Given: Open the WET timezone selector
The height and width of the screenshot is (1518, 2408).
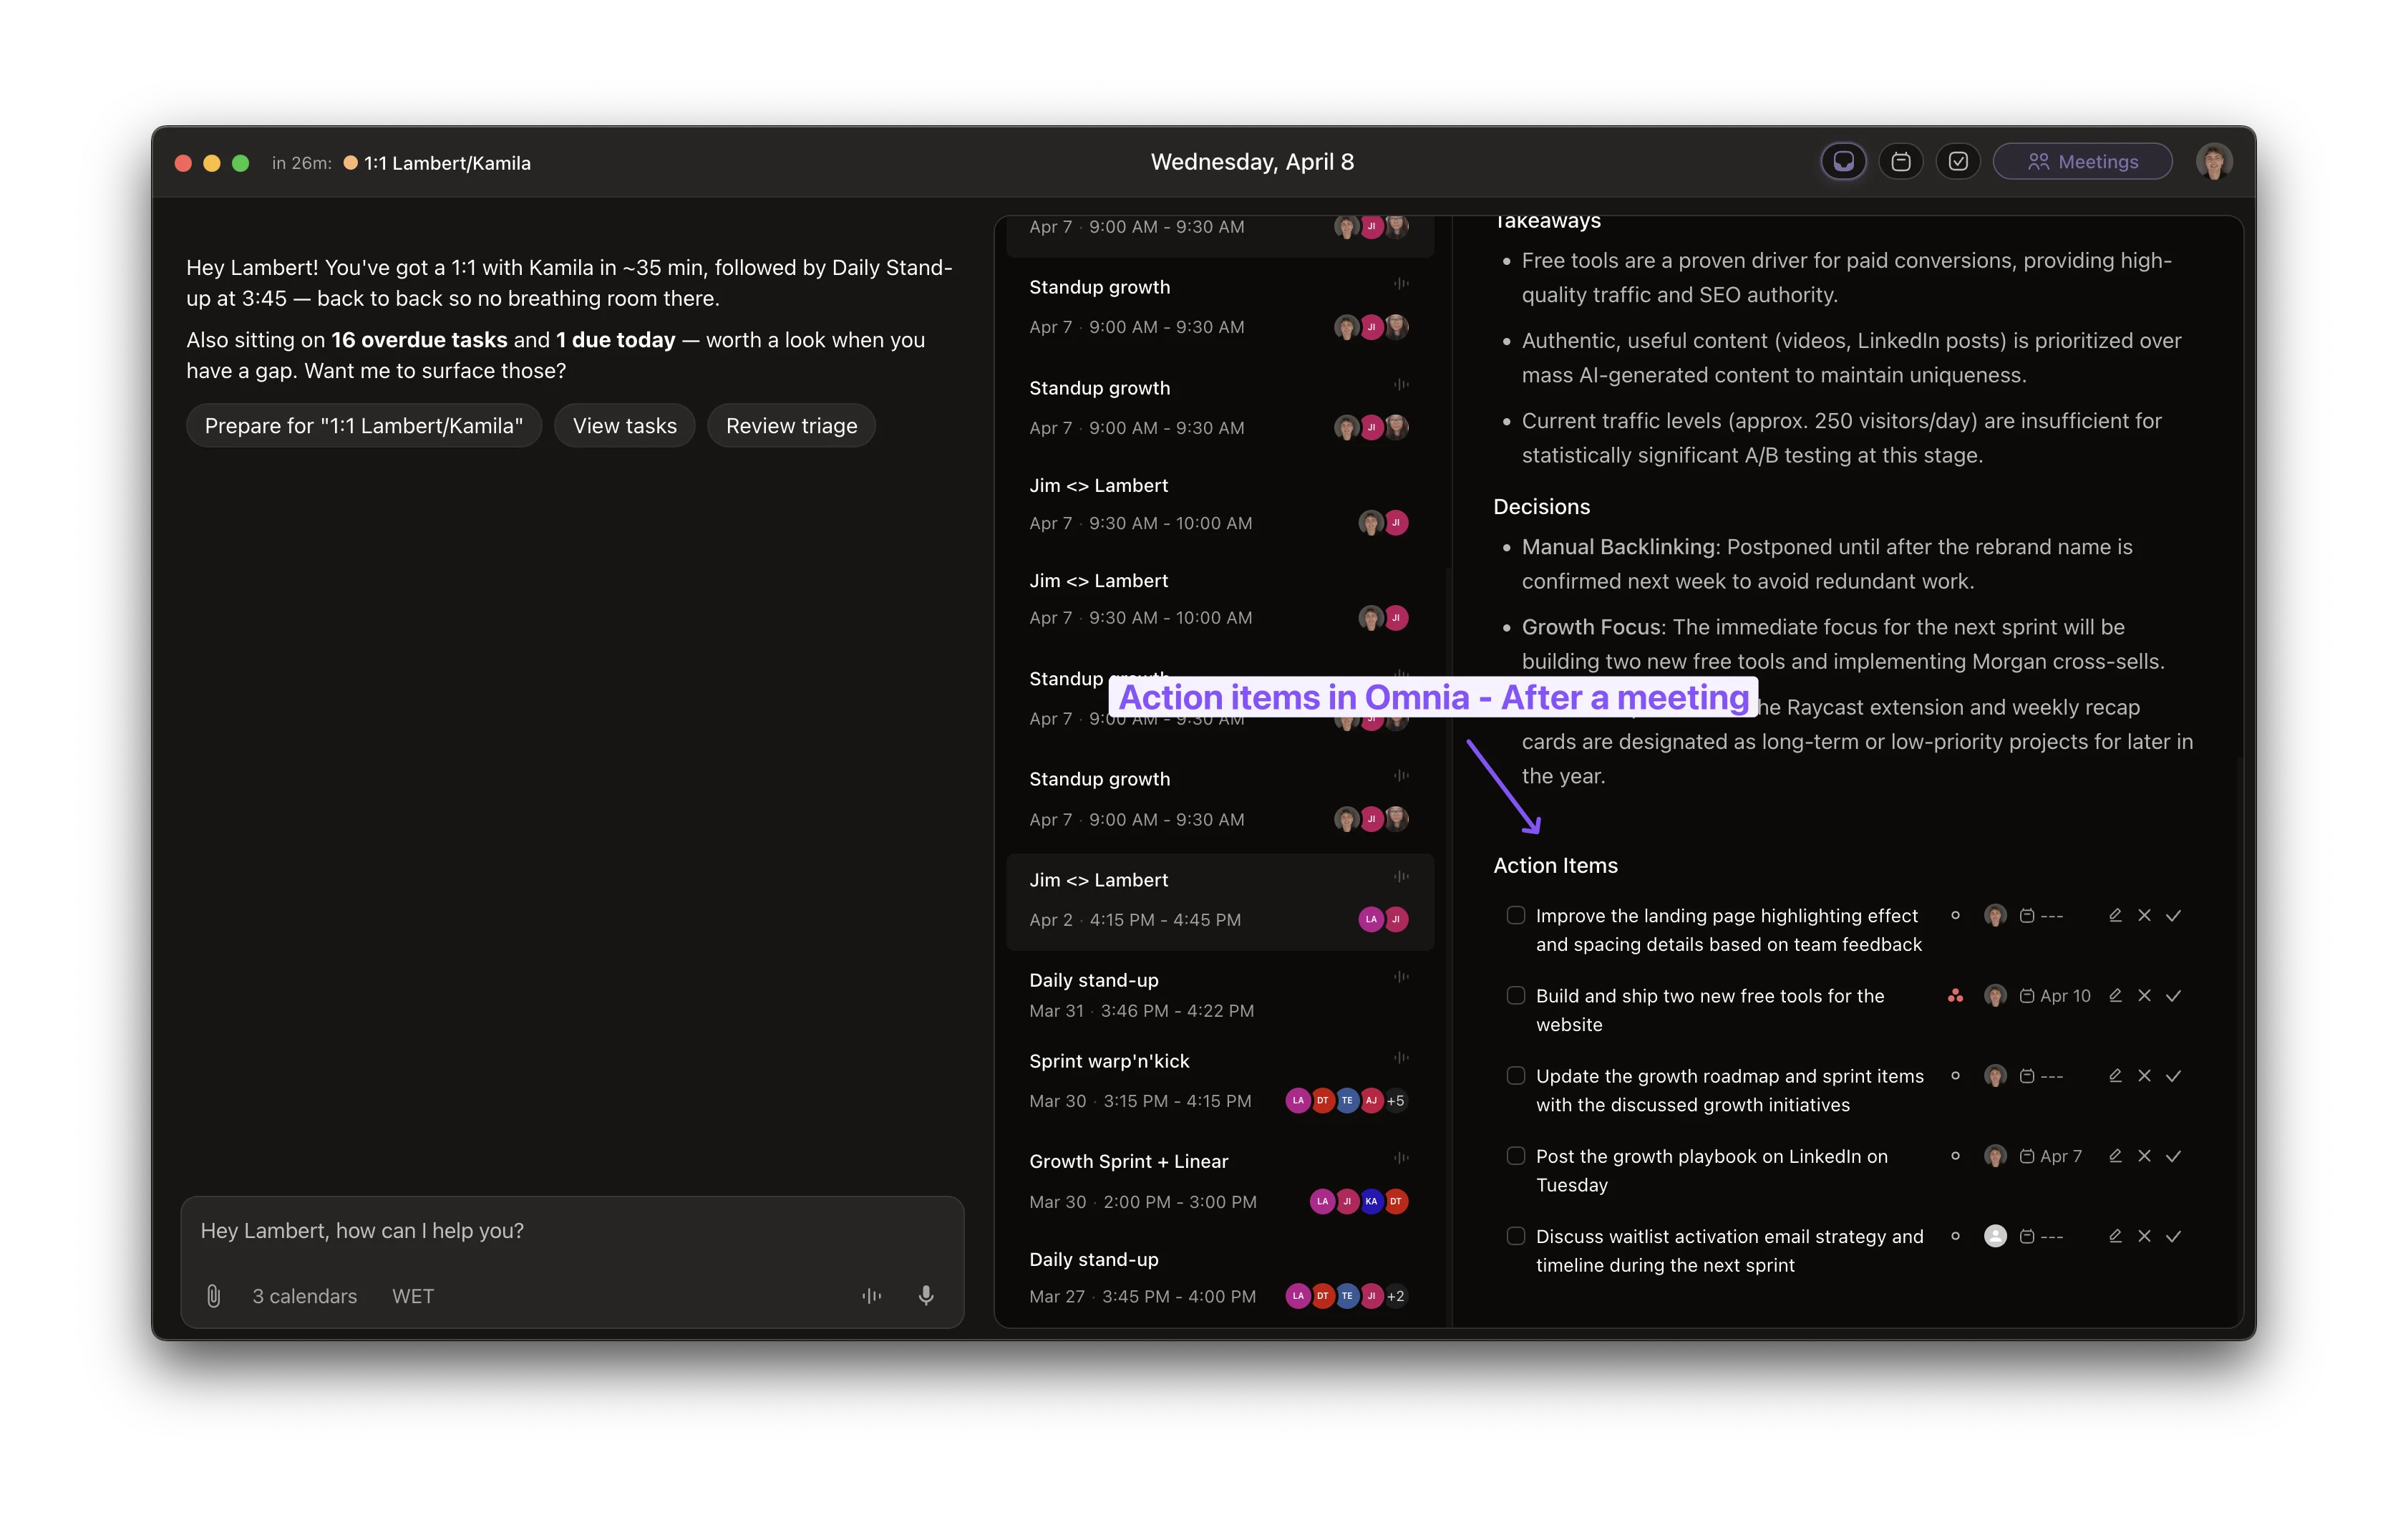Looking at the screenshot, I should [x=413, y=1296].
